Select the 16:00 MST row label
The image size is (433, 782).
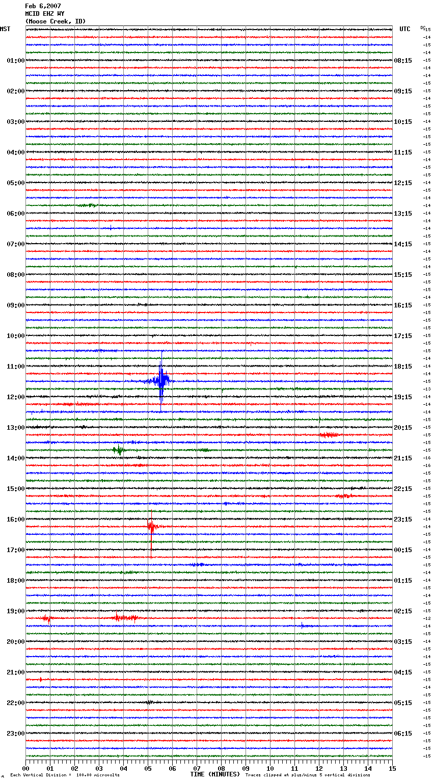point(16,519)
